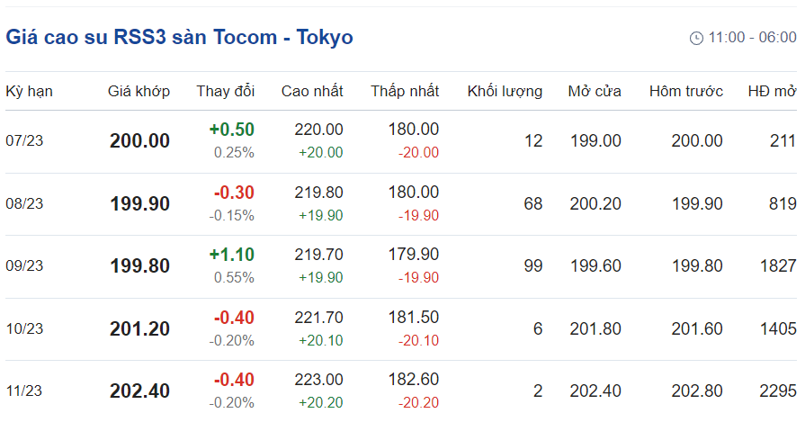
Task: Click the 200.00 matched price for 07/23
Action: [x=139, y=141]
